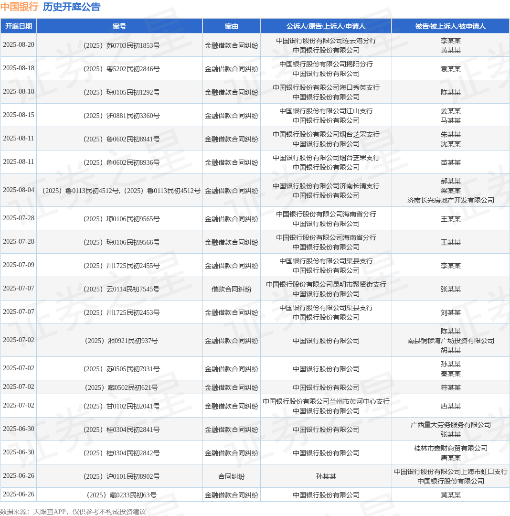Select case number 琼0106民初9566号

pos(122,242)
